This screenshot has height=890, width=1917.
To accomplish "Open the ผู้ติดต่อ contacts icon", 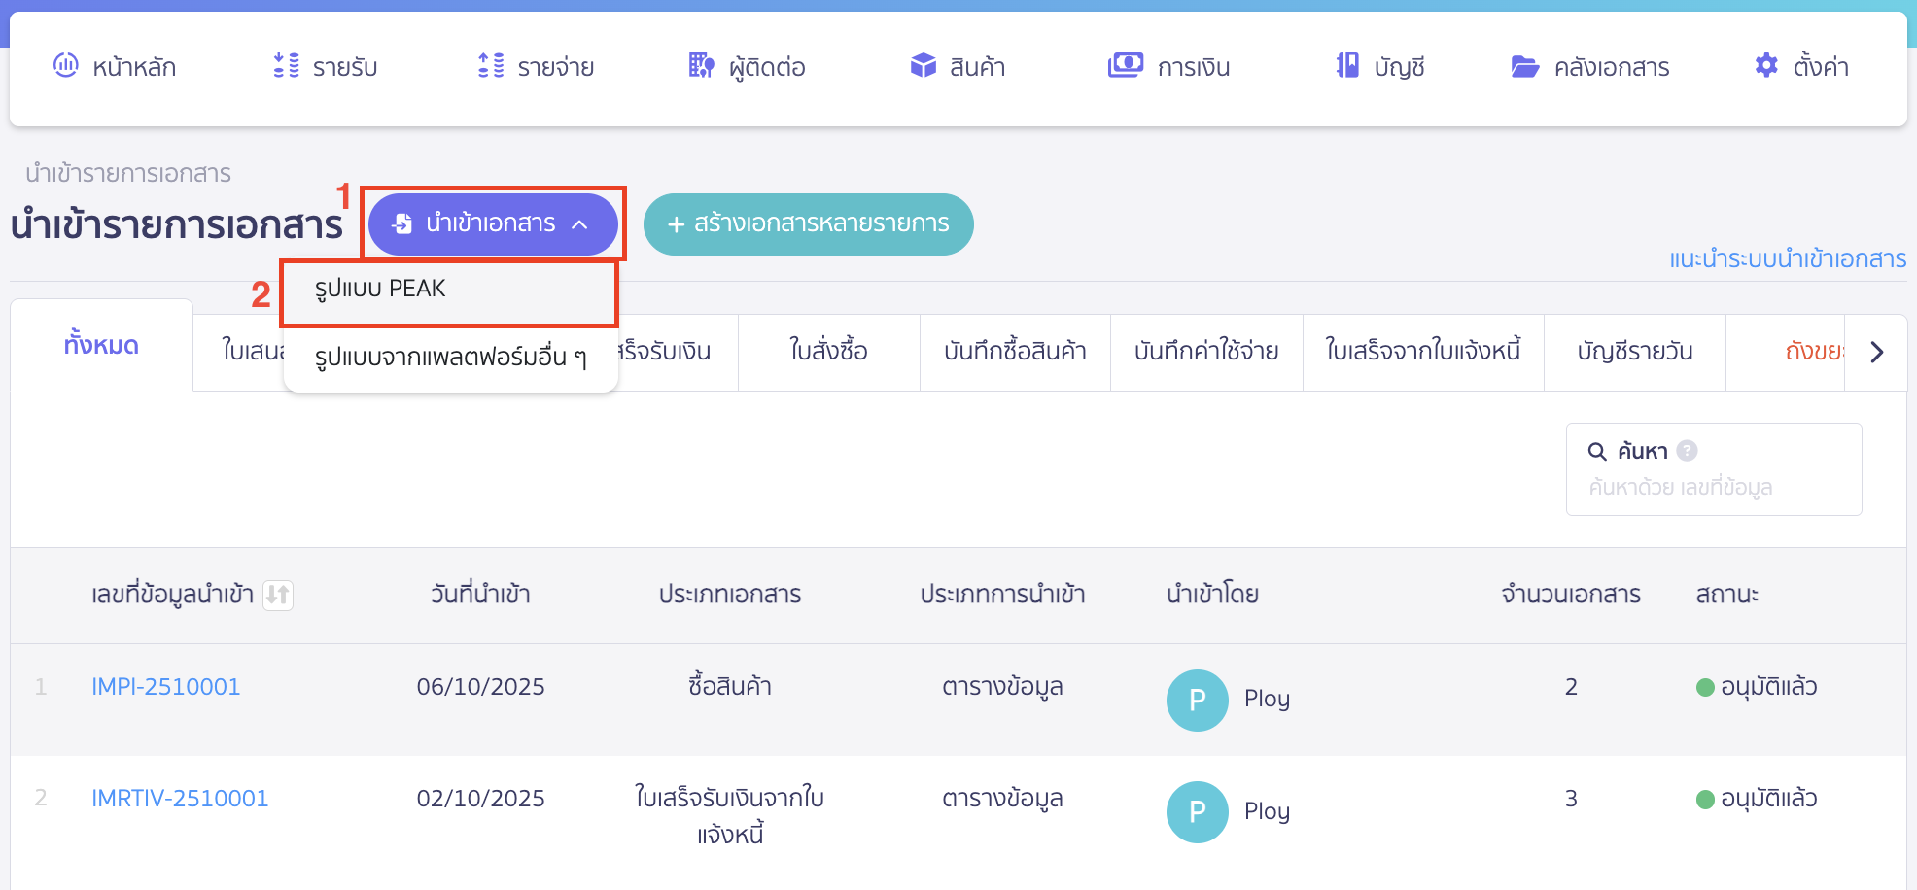I will (699, 66).
